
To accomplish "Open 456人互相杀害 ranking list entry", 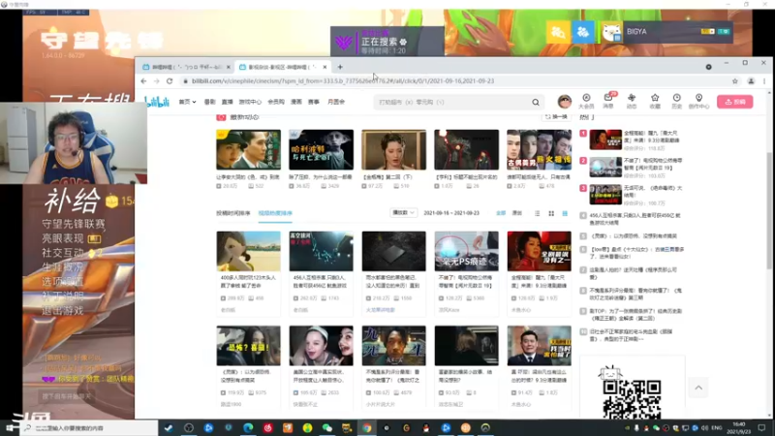I will click(x=634, y=219).
